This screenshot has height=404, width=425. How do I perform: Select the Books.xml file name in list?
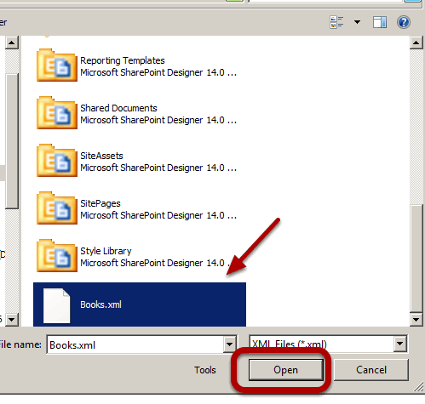(x=101, y=304)
